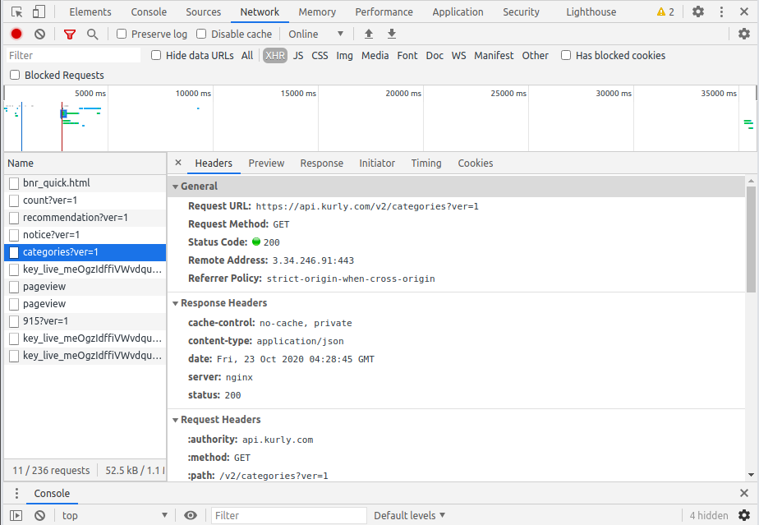Image resolution: width=759 pixels, height=525 pixels.
Task: Select the bnr_quick.html request
Action: pyautogui.click(x=85, y=183)
